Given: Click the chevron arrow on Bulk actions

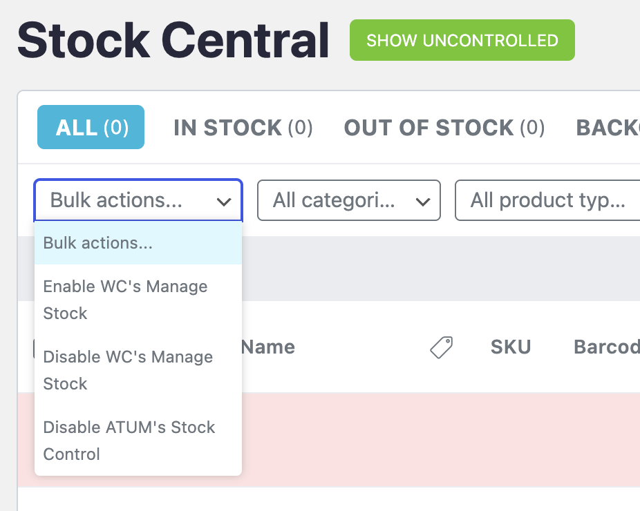Looking at the screenshot, I should pos(223,202).
